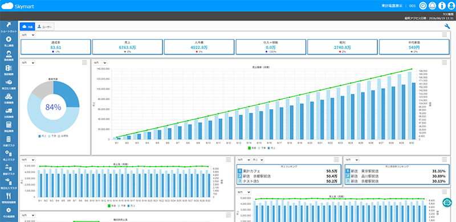Image resolution: width=456 pixels, height=222 pixels.
Task: Open the yen coin sales menu icon
Action: click(9, 39)
